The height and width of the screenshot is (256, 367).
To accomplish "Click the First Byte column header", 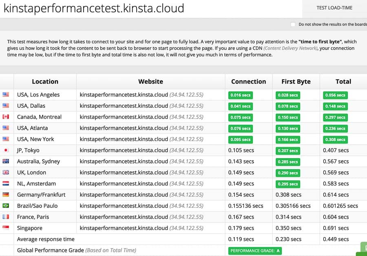I will click(296, 82).
